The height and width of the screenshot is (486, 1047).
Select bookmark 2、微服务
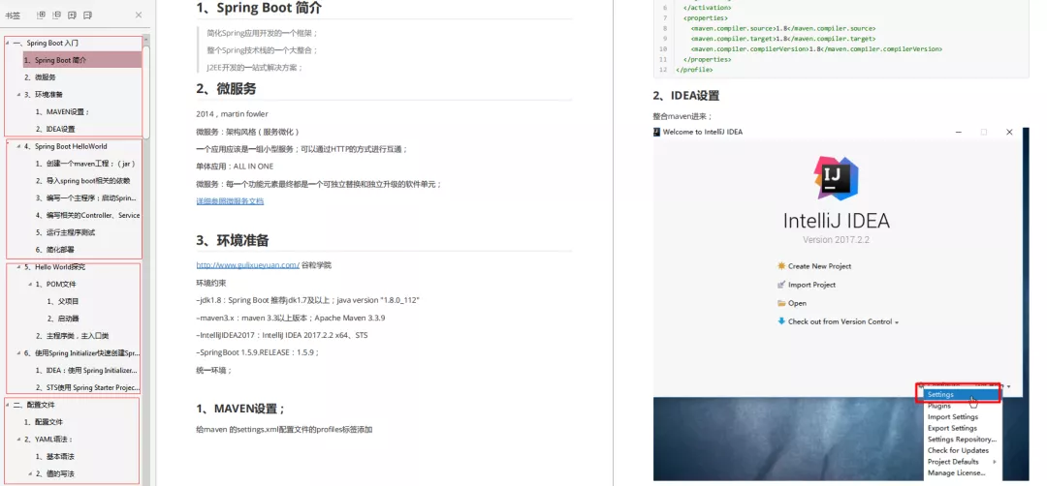[x=45, y=77]
